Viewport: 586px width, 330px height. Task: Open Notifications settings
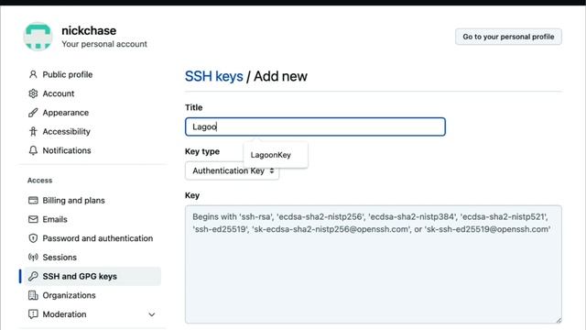[x=67, y=150]
